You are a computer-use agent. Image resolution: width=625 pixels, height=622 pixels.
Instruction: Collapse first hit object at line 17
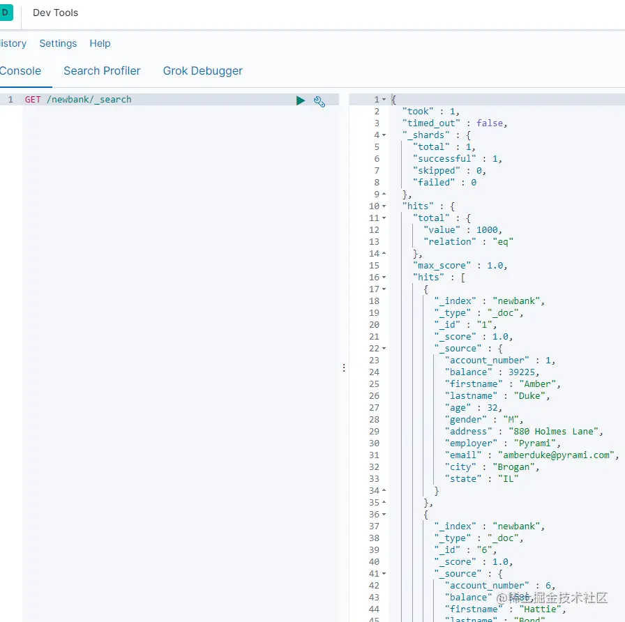click(384, 289)
